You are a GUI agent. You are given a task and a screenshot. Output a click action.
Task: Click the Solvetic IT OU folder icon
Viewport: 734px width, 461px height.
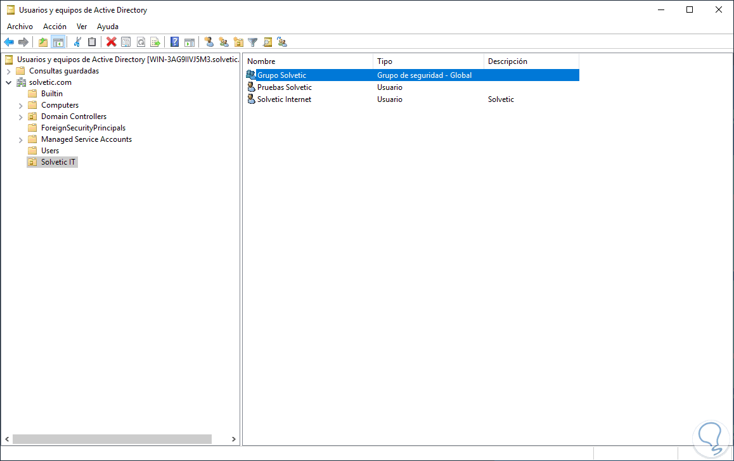tap(32, 161)
